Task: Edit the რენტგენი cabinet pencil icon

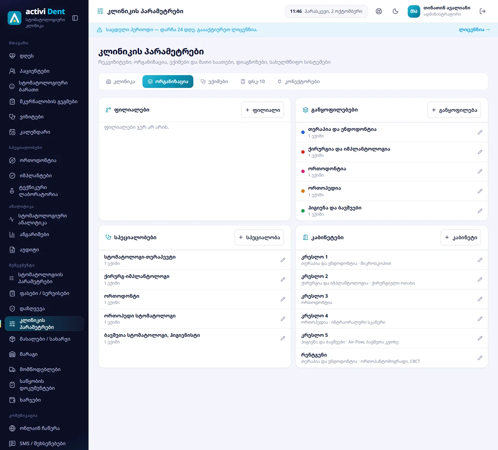Action: (x=480, y=358)
